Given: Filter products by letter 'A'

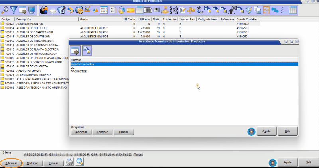Looking at the screenshot, I should coord(26,154).
